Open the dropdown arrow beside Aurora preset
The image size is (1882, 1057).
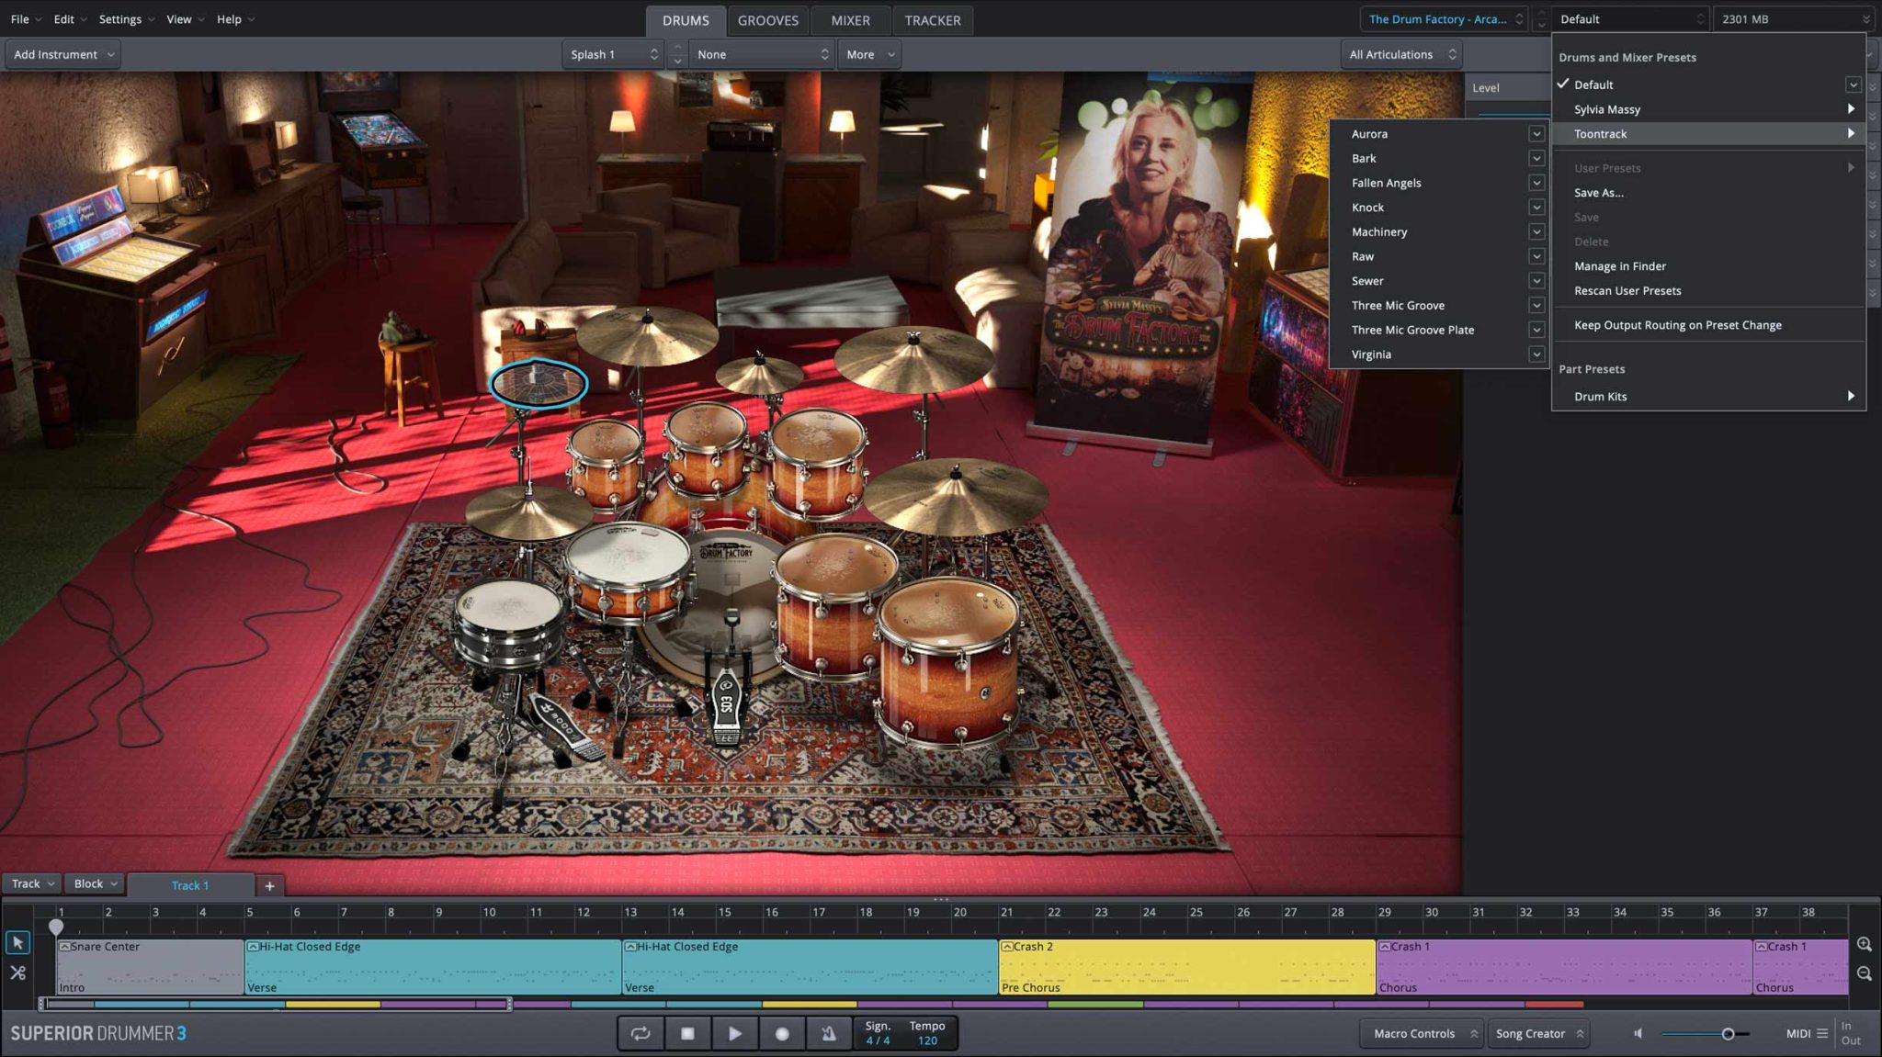pos(1536,134)
